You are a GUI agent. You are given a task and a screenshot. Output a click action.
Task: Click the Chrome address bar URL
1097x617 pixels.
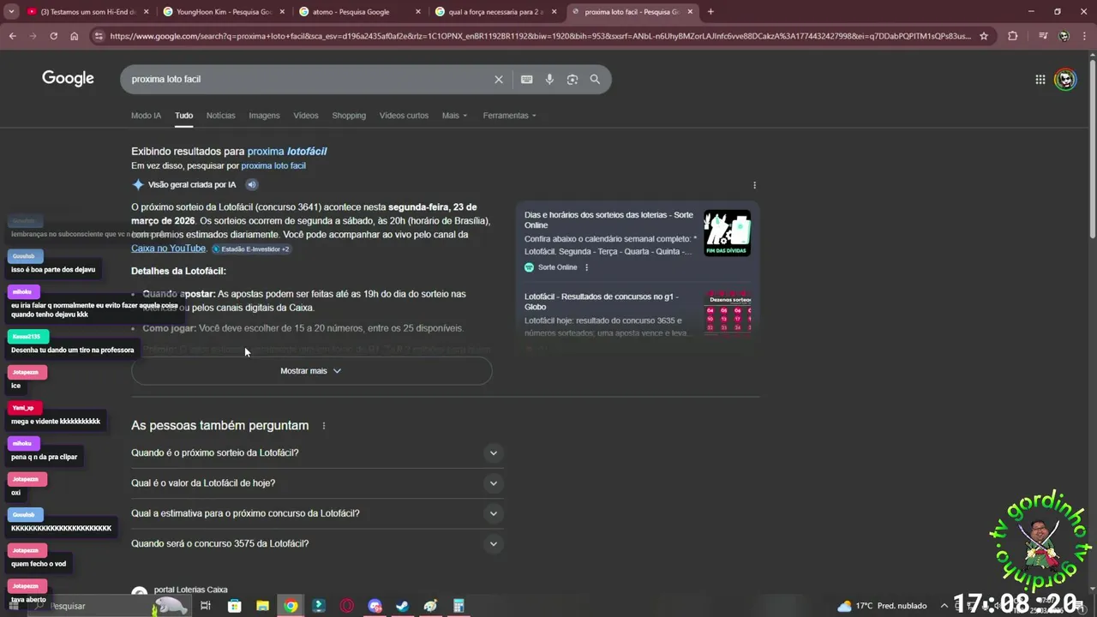(x=540, y=36)
